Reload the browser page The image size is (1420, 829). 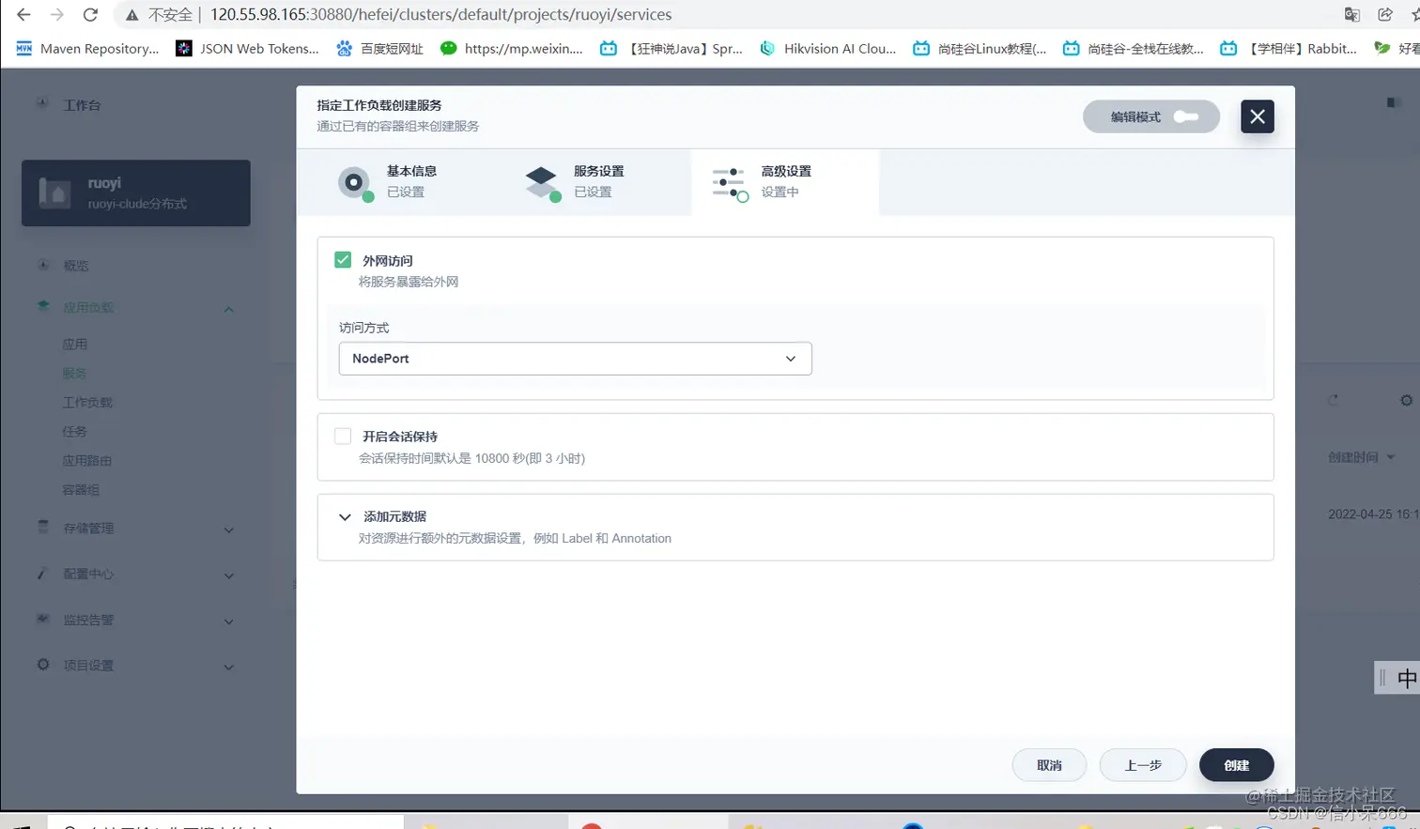[90, 15]
